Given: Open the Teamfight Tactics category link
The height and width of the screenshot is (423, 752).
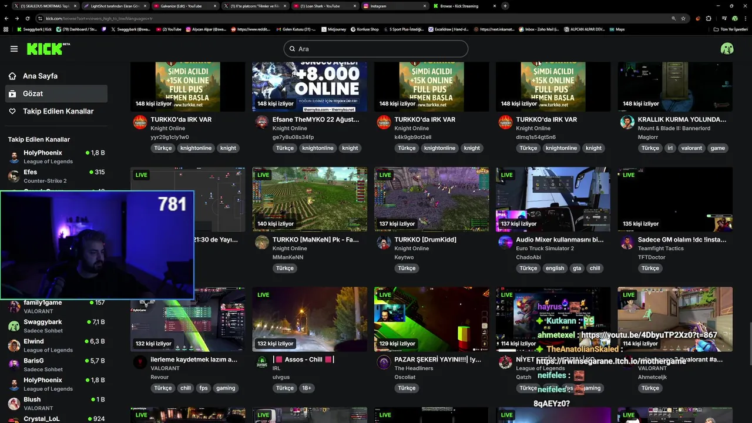Looking at the screenshot, I should click(660, 249).
